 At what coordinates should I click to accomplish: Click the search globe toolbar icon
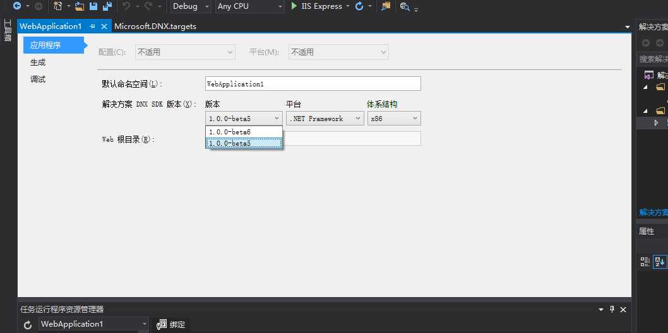[405, 6]
